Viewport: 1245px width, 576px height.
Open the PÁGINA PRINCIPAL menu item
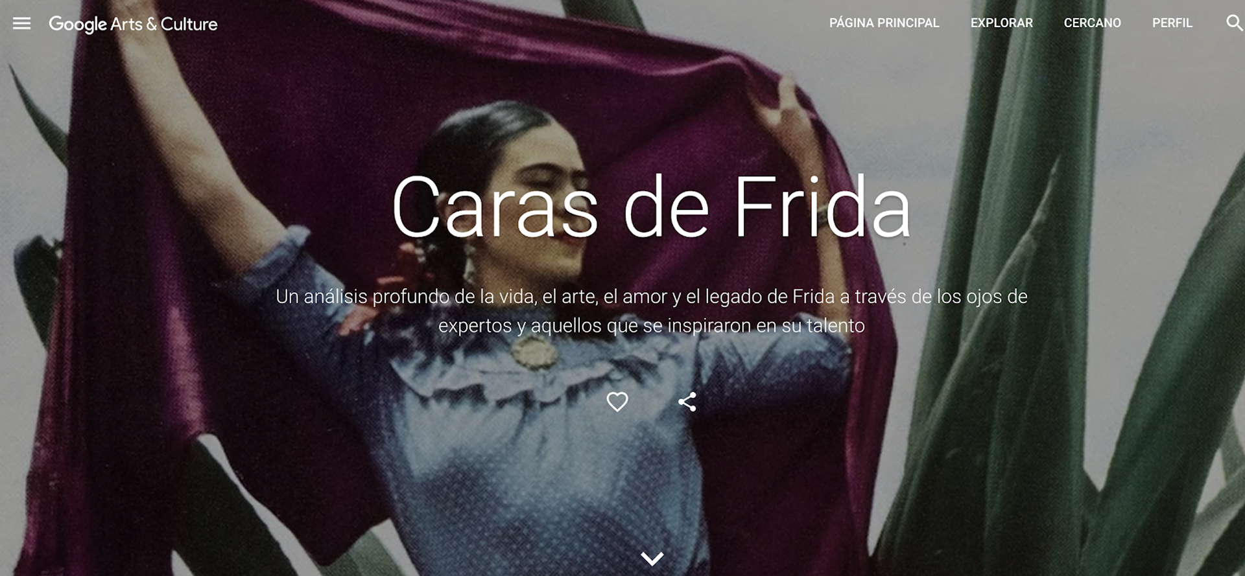[884, 23]
